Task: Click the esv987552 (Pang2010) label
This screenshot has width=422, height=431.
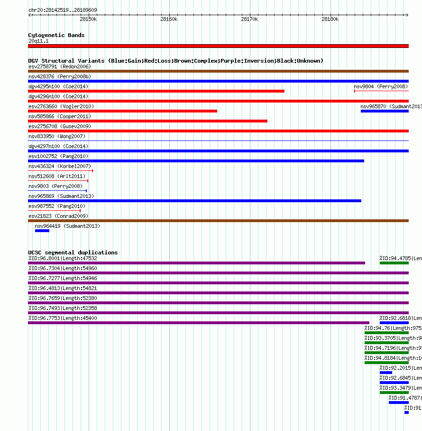Action: (x=57, y=206)
